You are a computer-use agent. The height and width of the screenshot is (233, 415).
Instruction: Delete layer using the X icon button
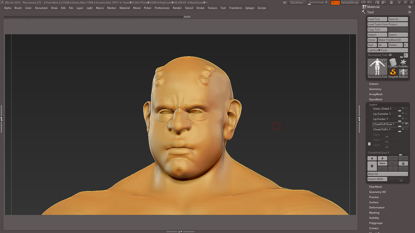tap(403, 164)
